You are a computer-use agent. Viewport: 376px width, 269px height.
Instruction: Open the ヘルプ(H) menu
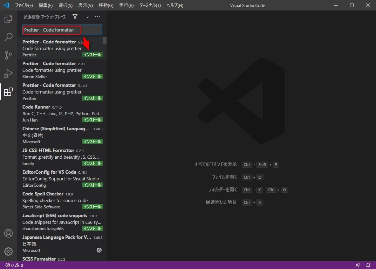[x=175, y=5]
